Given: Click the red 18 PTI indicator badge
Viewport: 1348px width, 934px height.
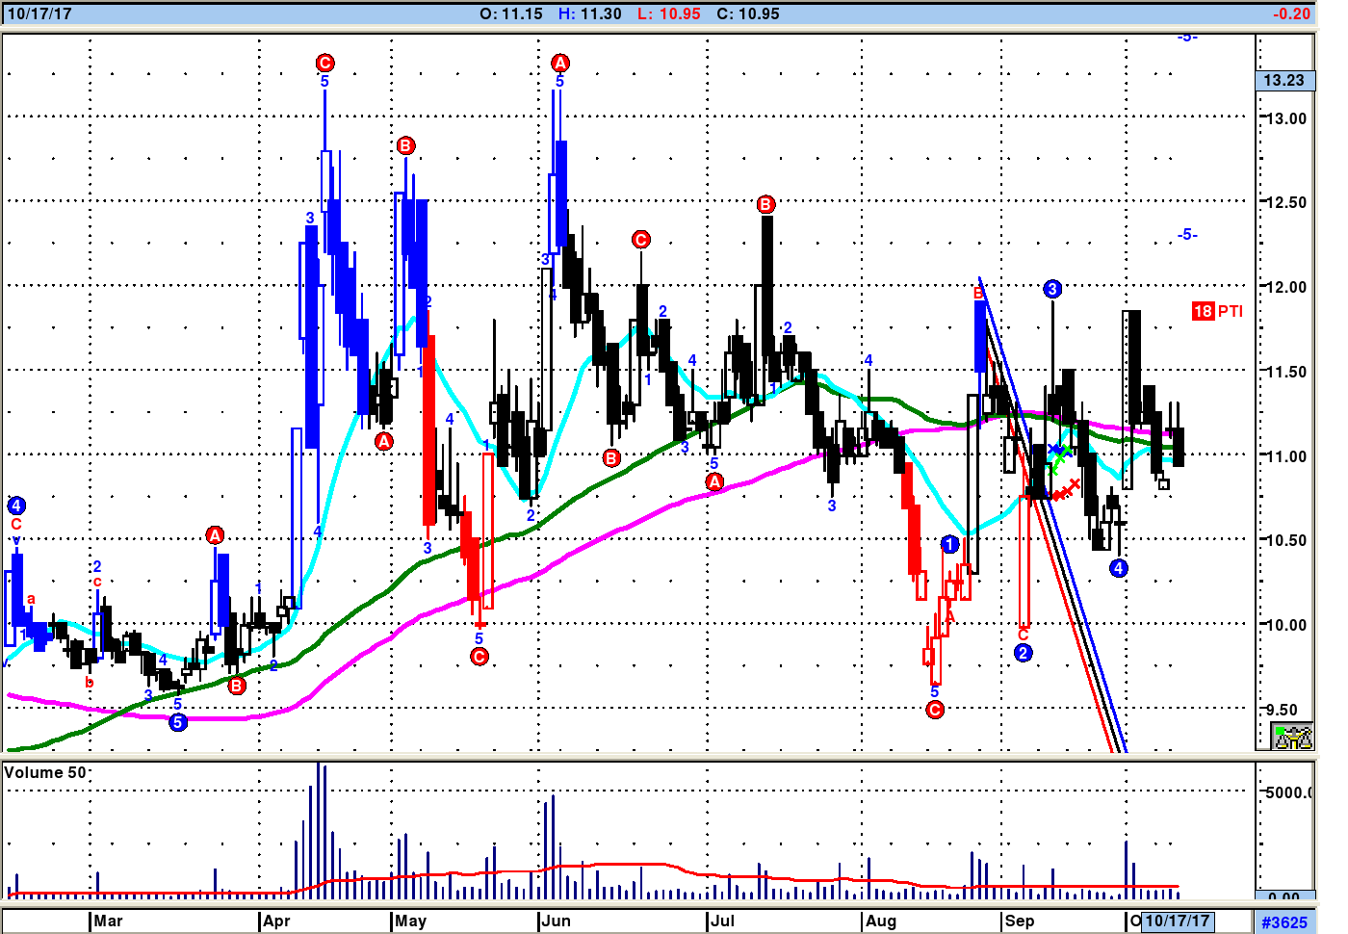Looking at the screenshot, I should tap(1217, 311).
